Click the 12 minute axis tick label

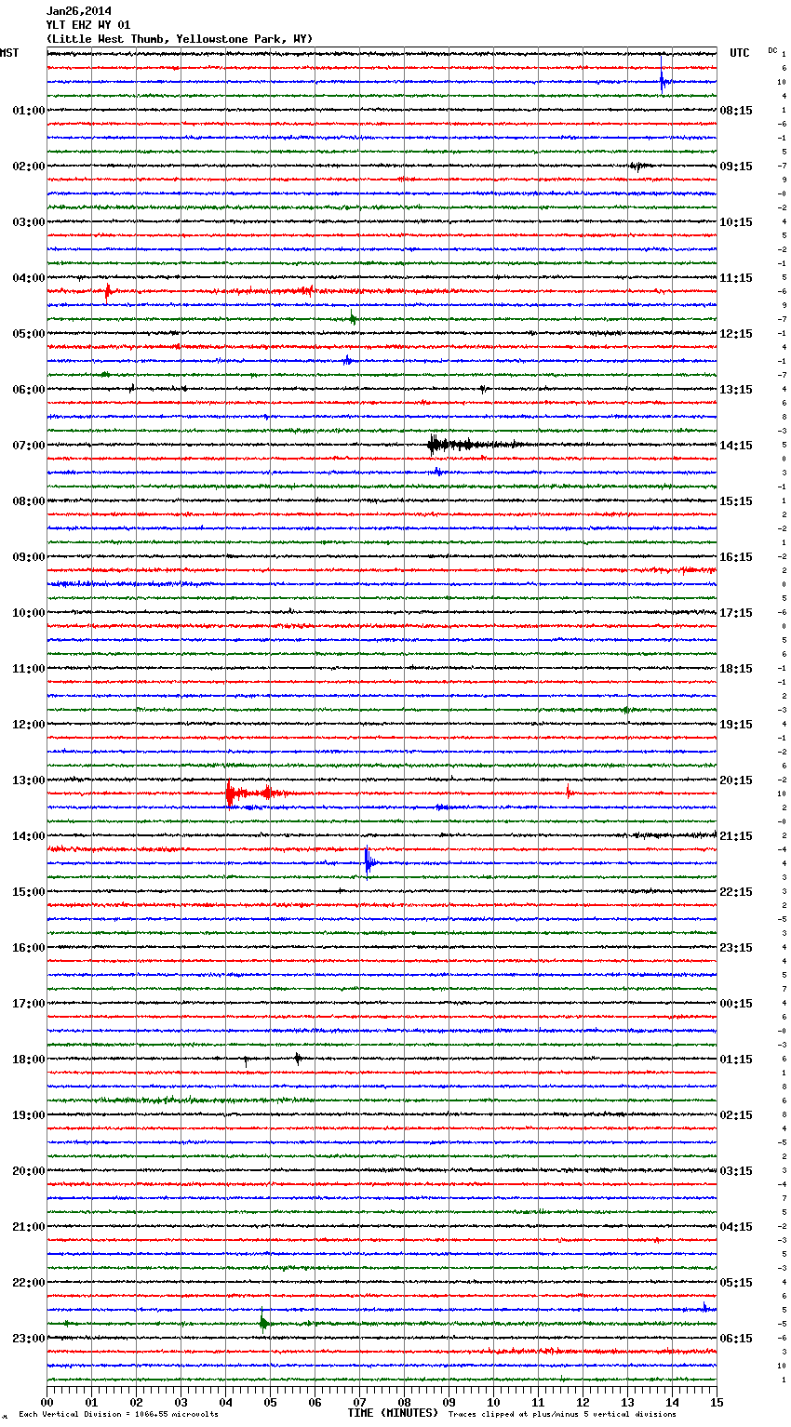583,1402
